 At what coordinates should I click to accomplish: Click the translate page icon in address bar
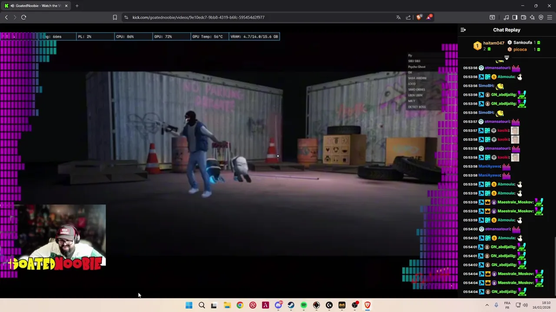(x=398, y=17)
